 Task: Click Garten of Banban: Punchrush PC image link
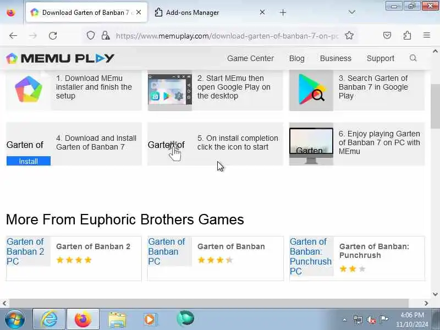pyautogui.click(x=311, y=256)
